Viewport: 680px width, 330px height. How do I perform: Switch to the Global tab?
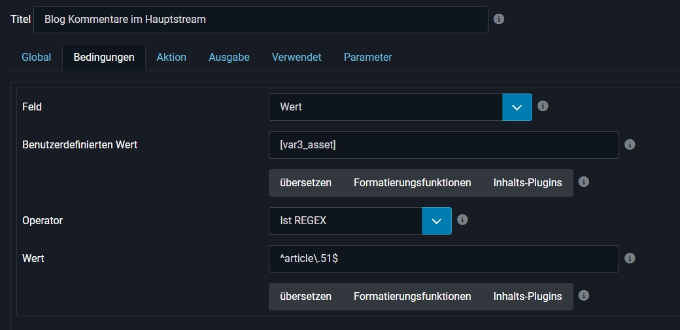37,57
